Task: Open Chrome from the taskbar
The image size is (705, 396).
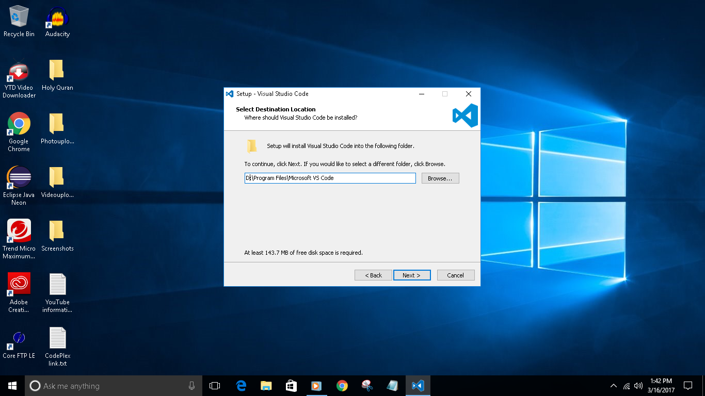Action: 342,386
